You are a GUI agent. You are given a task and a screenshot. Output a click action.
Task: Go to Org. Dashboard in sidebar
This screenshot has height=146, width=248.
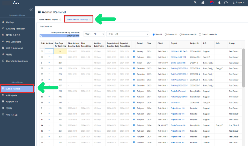tap(13, 42)
